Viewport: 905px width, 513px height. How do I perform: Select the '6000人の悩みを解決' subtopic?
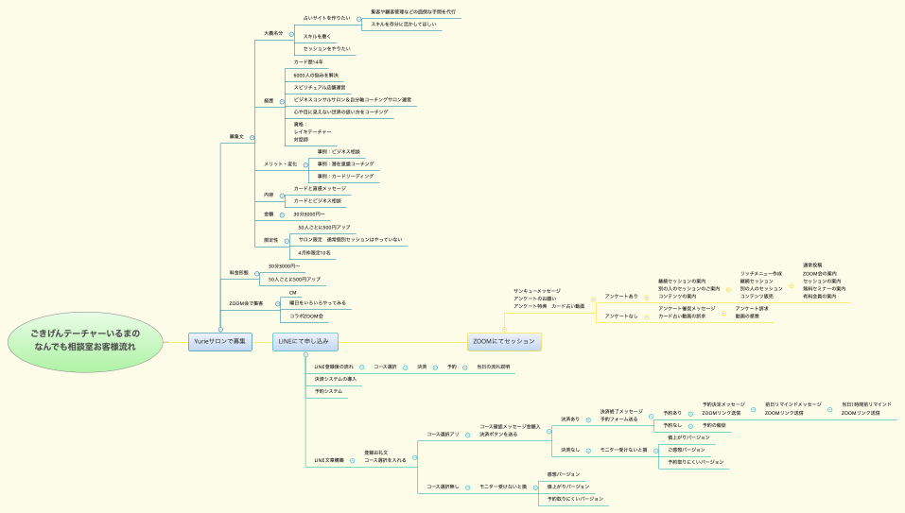coord(316,75)
